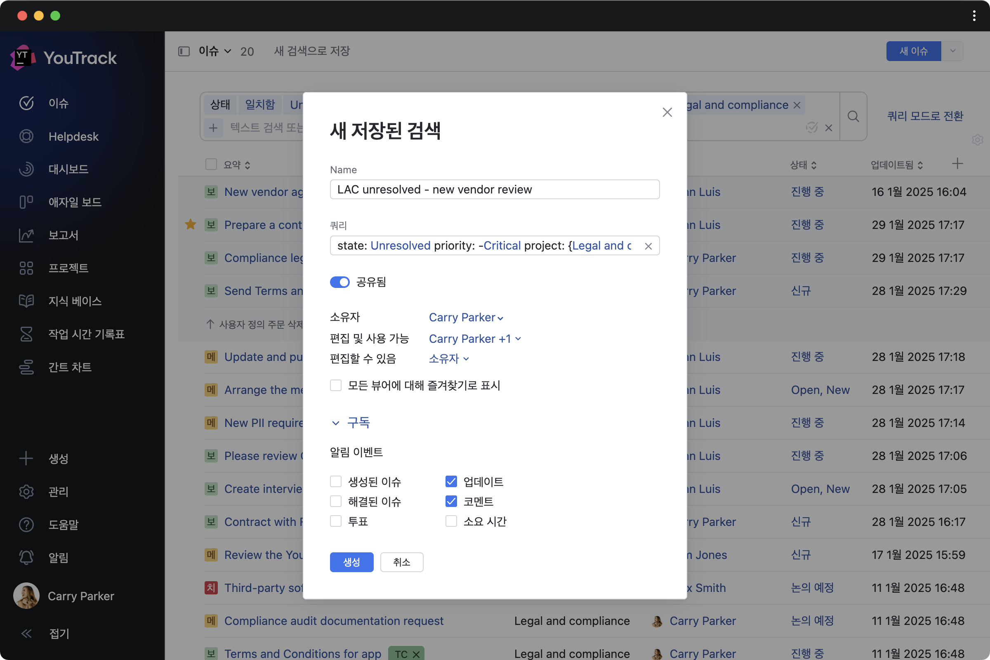Check the 생성된 이슈 notification checkbox
This screenshot has height=660, width=990.
click(x=335, y=481)
